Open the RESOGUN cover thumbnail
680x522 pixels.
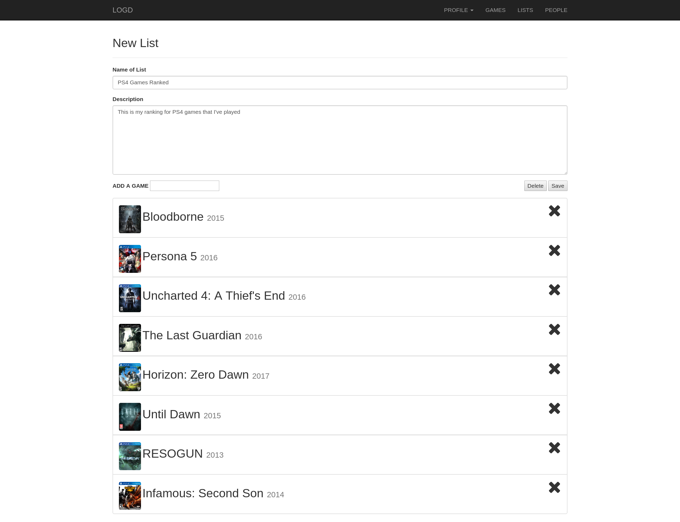click(130, 456)
